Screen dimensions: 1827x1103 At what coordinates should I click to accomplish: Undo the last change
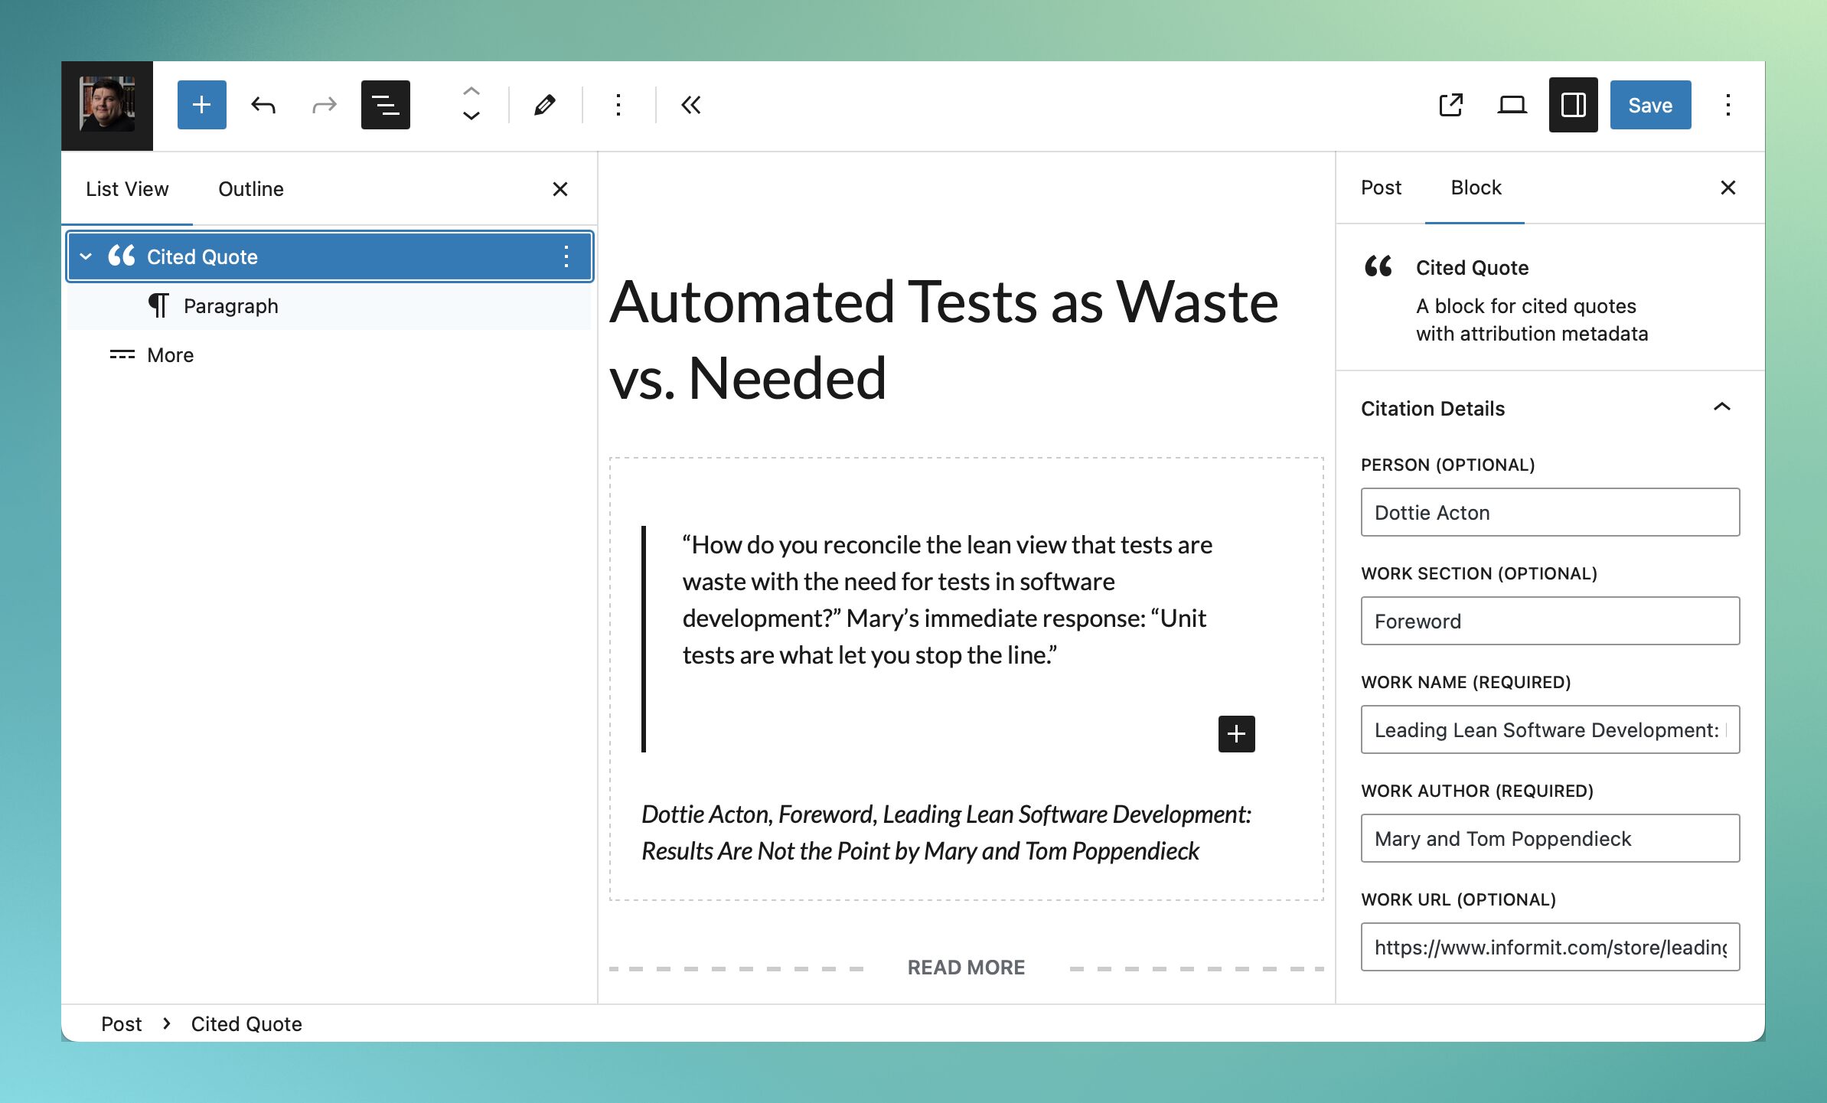(x=263, y=105)
